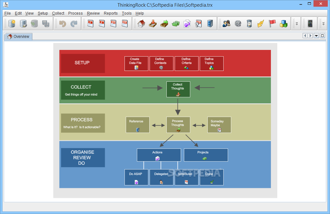Maximize the Overview tab panel
The width and height of the screenshot is (330, 214).
(x=322, y=36)
